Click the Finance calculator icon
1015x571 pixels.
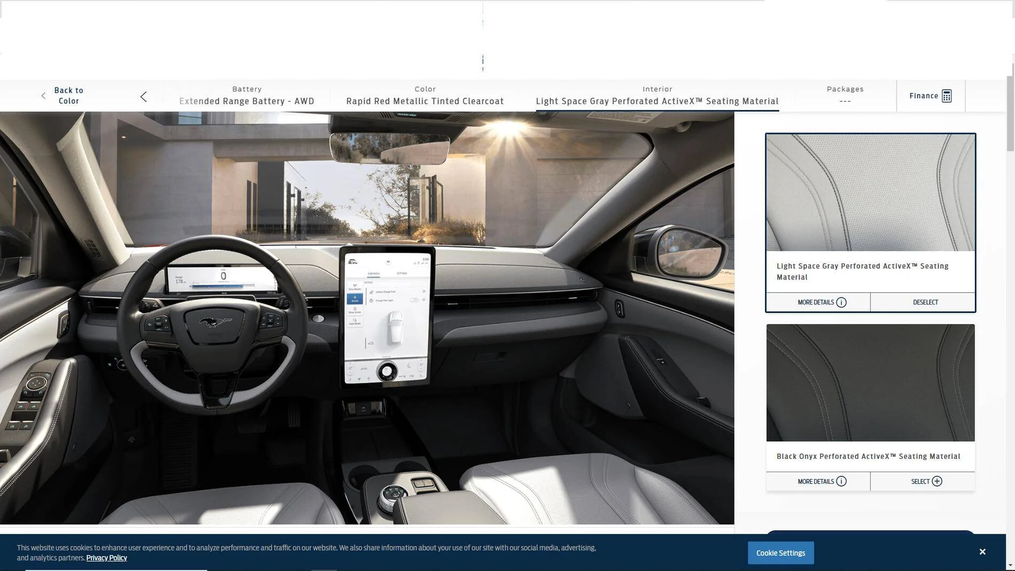click(x=947, y=96)
